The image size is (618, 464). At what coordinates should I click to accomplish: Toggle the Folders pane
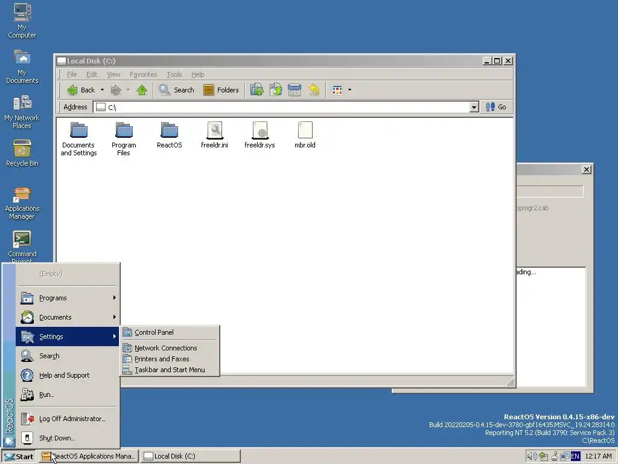click(221, 90)
